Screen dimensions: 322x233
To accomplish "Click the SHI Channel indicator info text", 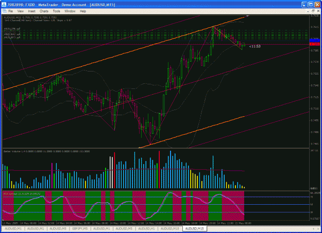I will coord(38,20).
